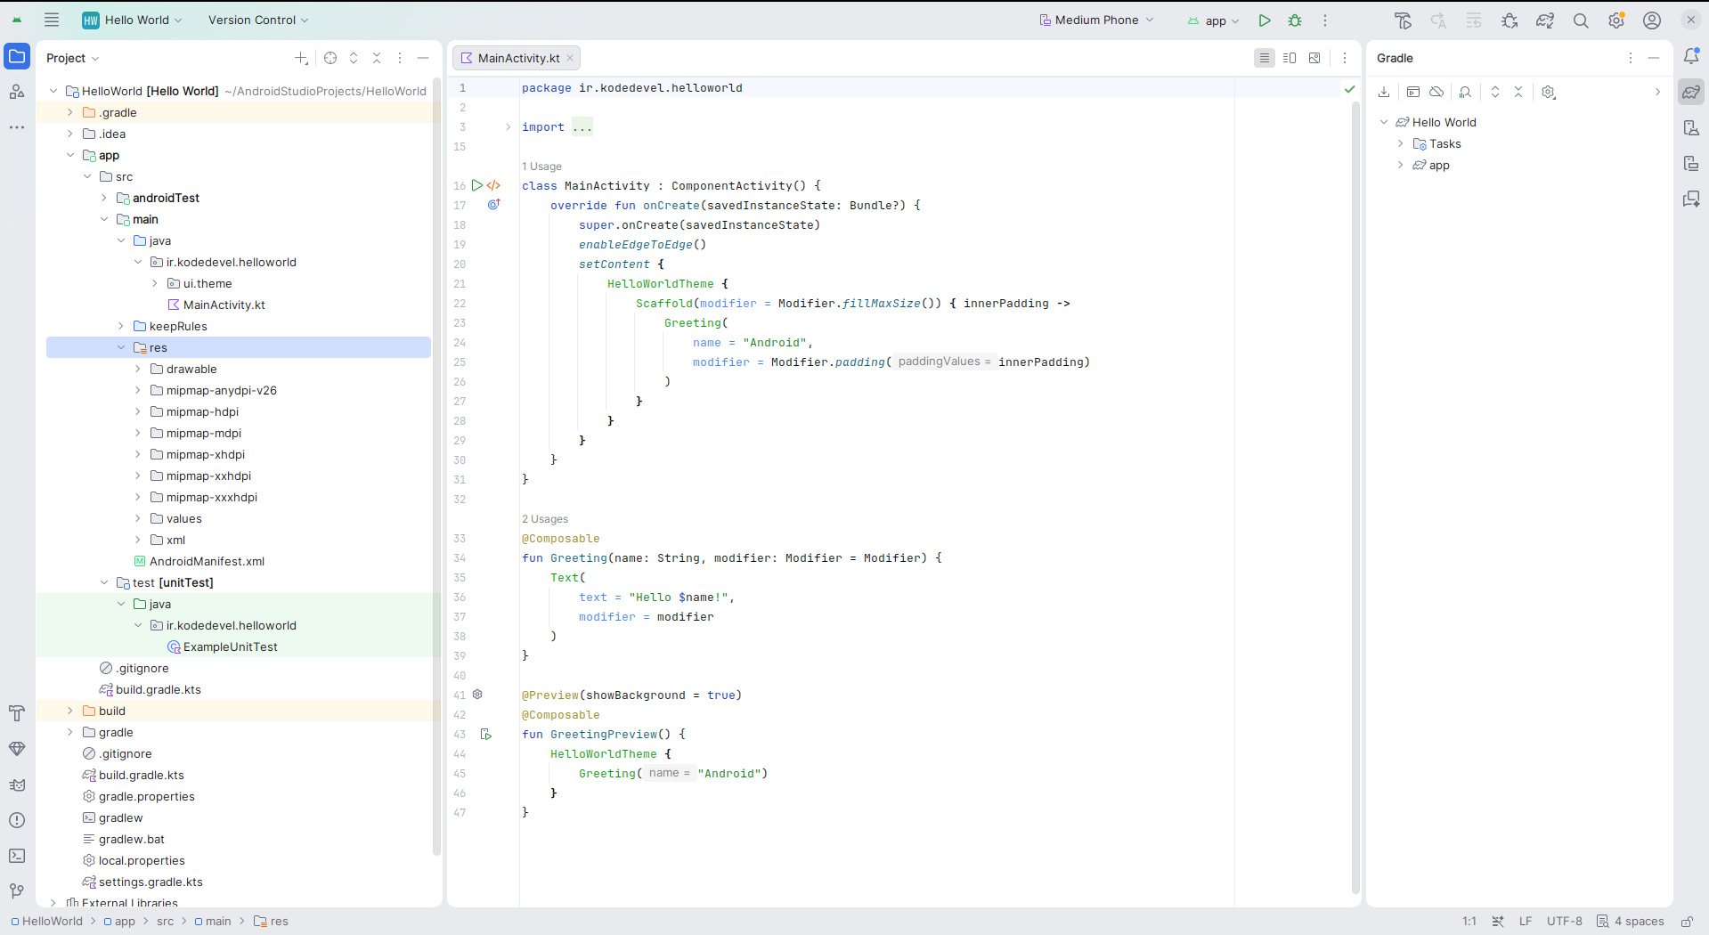Click the Project tree vertical scrollbar

pos(436,467)
